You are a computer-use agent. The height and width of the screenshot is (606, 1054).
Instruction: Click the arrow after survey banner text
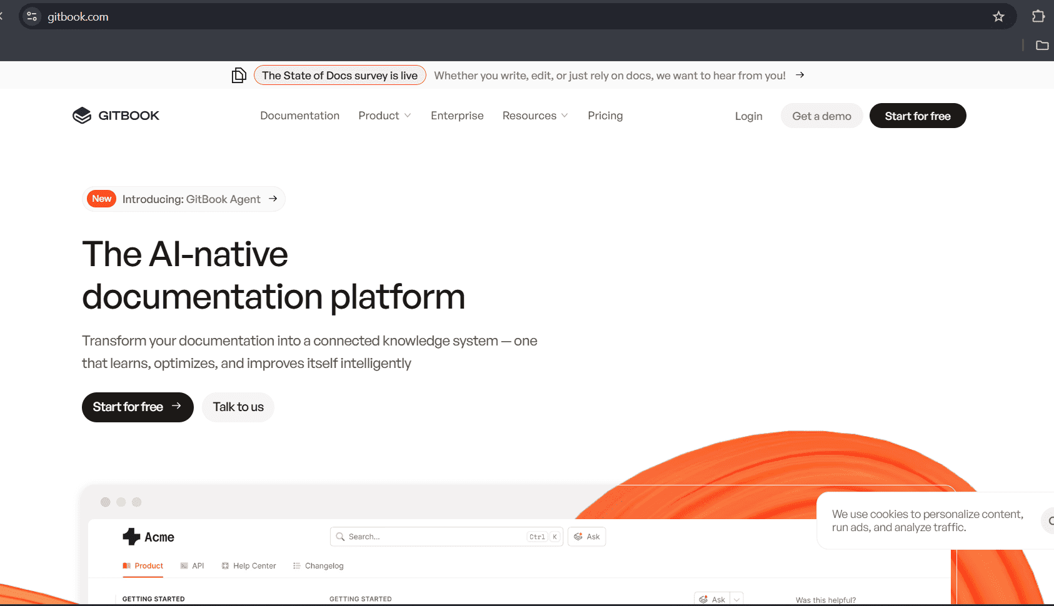[800, 75]
